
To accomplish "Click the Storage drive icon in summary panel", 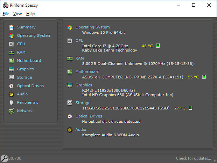I will (x=70, y=103).
